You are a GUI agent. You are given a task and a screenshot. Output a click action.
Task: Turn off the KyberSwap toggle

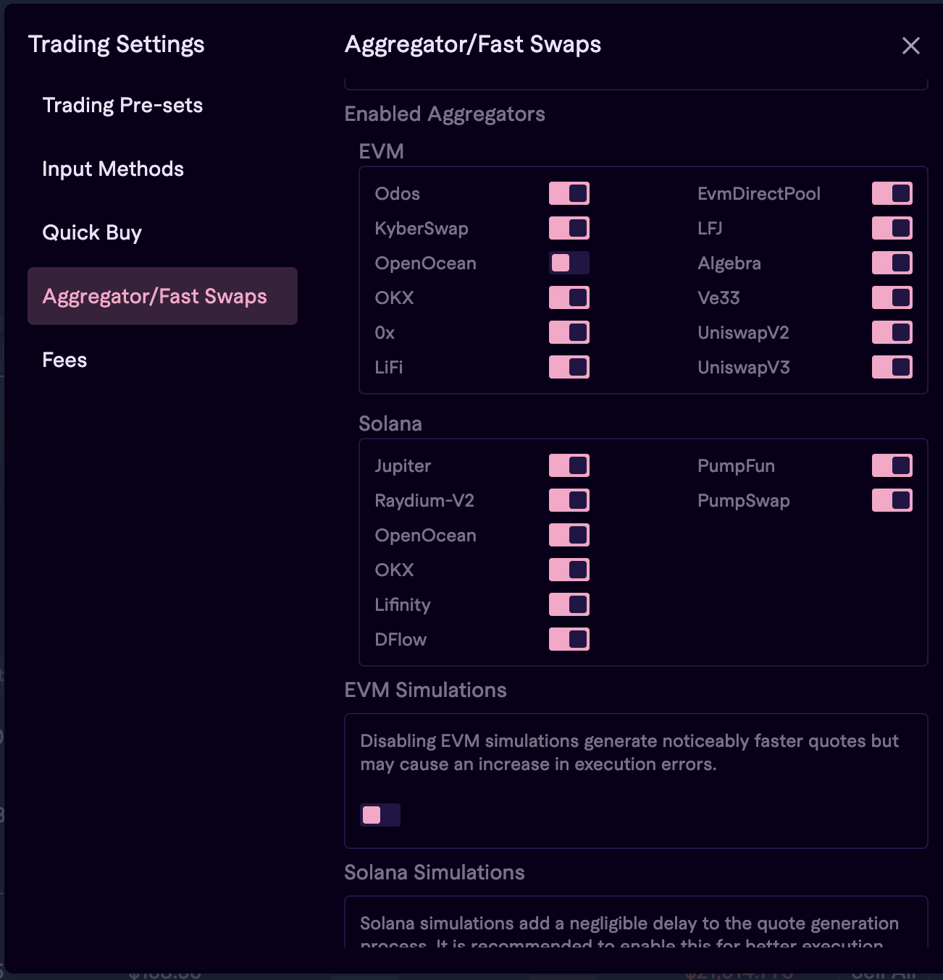[569, 228]
